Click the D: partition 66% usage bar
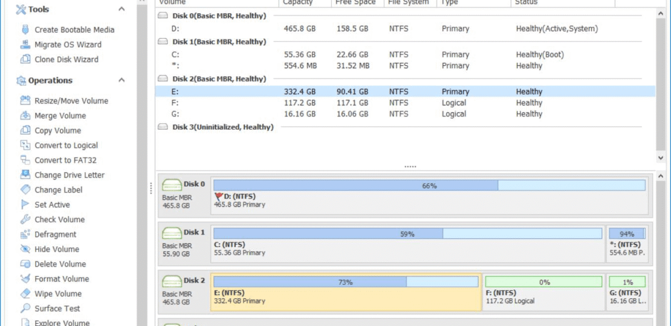 tap(429, 185)
